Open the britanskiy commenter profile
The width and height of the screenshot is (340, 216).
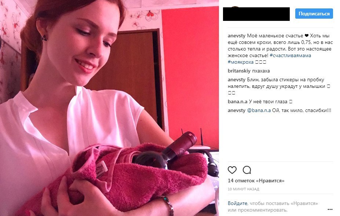pyautogui.click(x=239, y=71)
